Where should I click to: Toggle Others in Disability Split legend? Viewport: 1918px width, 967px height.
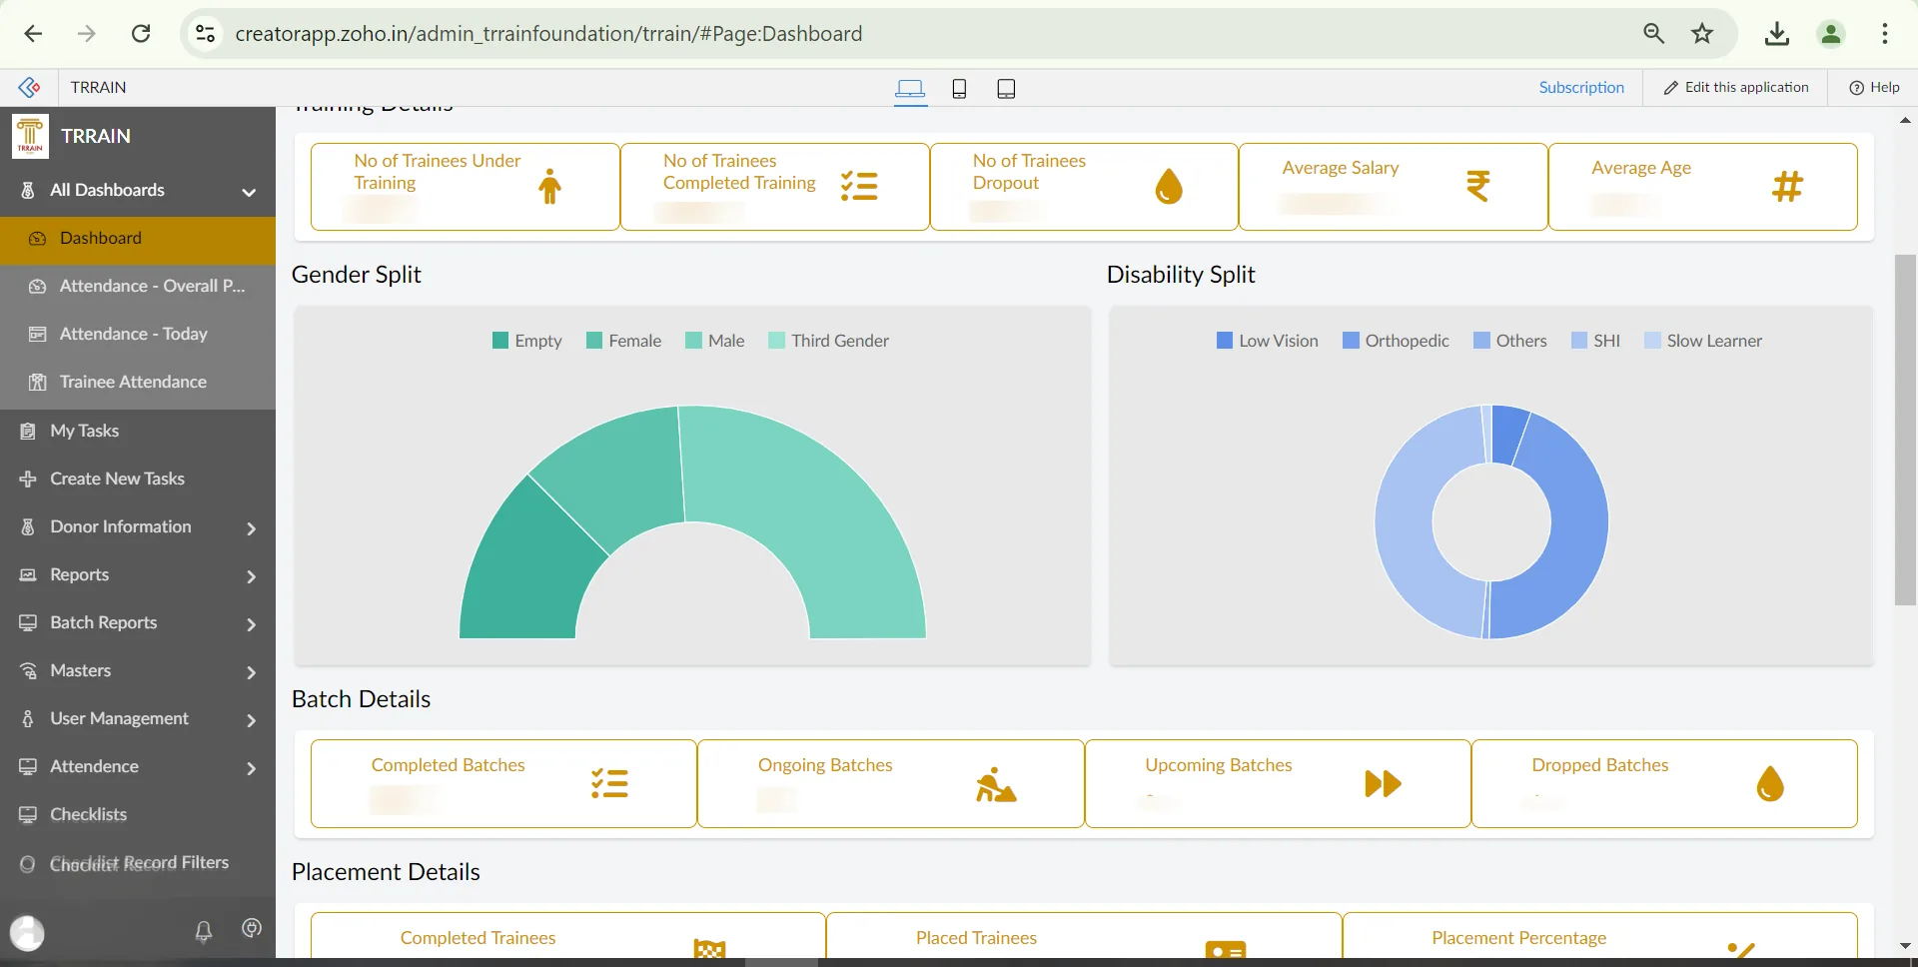tap(1510, 341)
